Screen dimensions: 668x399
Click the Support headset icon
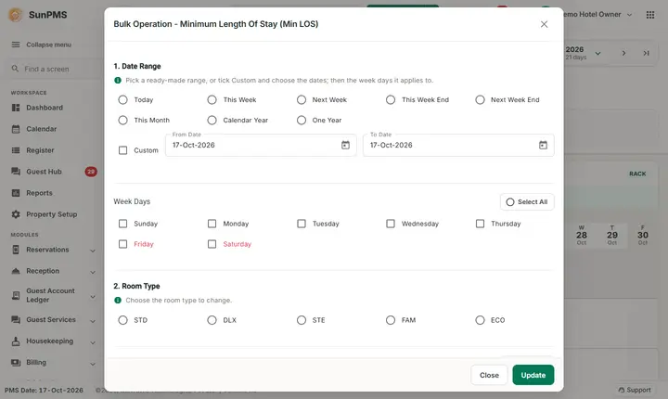(x=622, y=390)
